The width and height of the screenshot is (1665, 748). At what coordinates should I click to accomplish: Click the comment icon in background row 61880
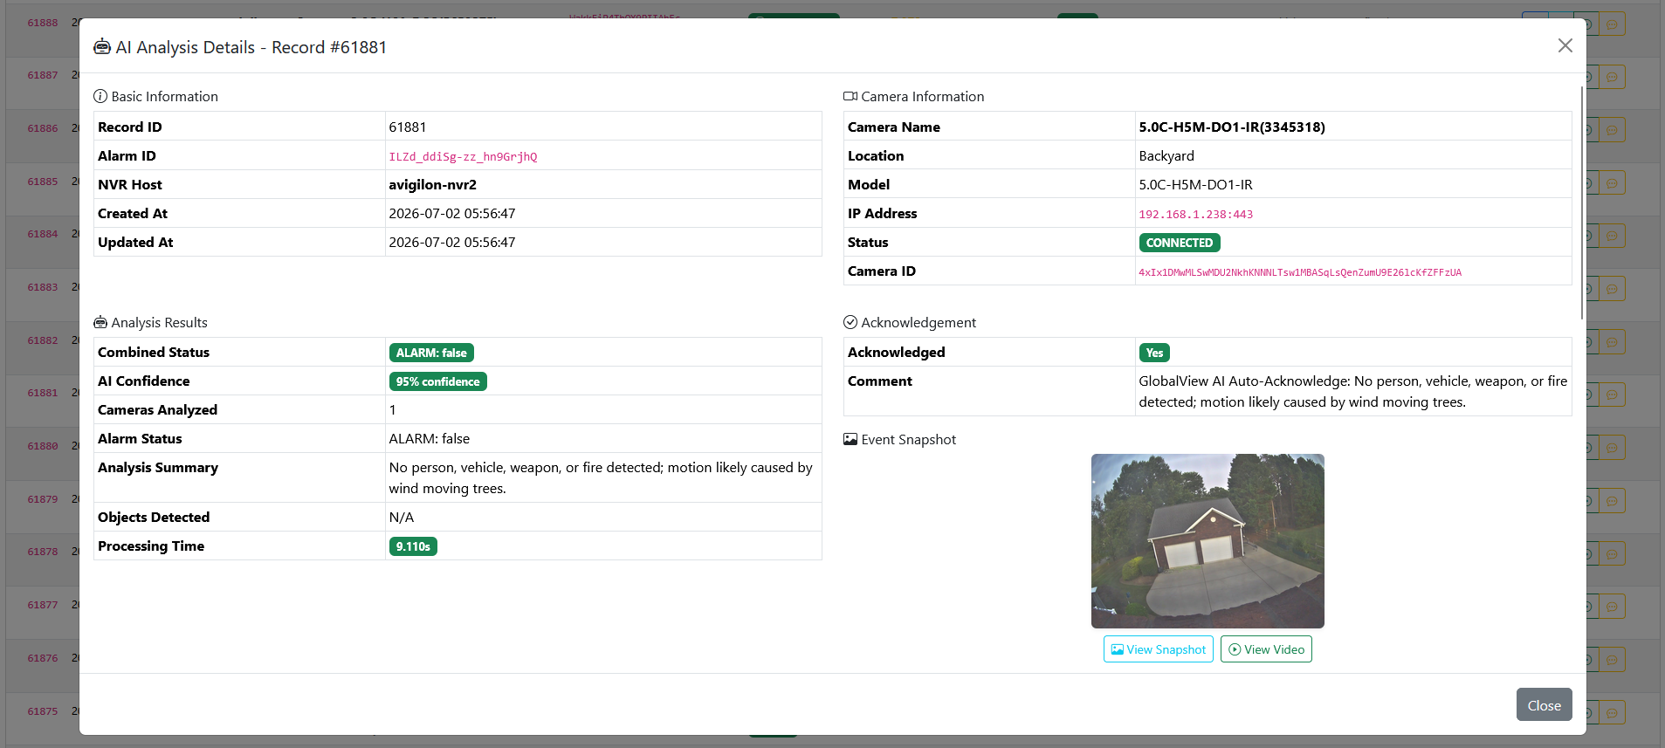click(x=1612, y=448)
